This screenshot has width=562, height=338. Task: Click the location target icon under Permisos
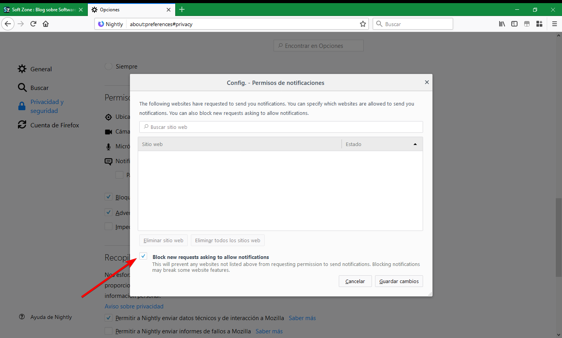tap(108, 117)
